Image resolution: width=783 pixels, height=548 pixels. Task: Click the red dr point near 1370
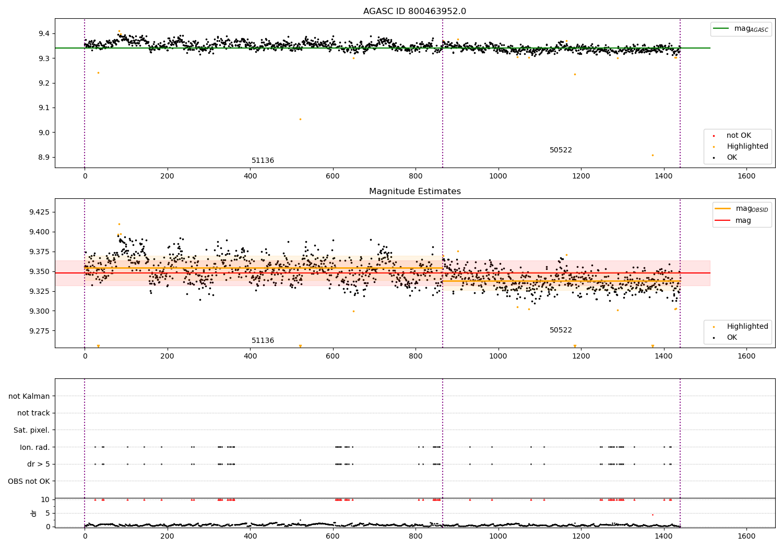pyautogui.click(x=652, y=515)
